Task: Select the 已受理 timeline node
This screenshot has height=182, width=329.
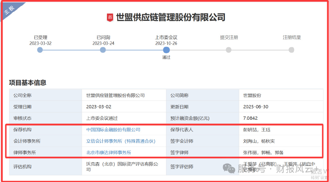Action: 40,50
